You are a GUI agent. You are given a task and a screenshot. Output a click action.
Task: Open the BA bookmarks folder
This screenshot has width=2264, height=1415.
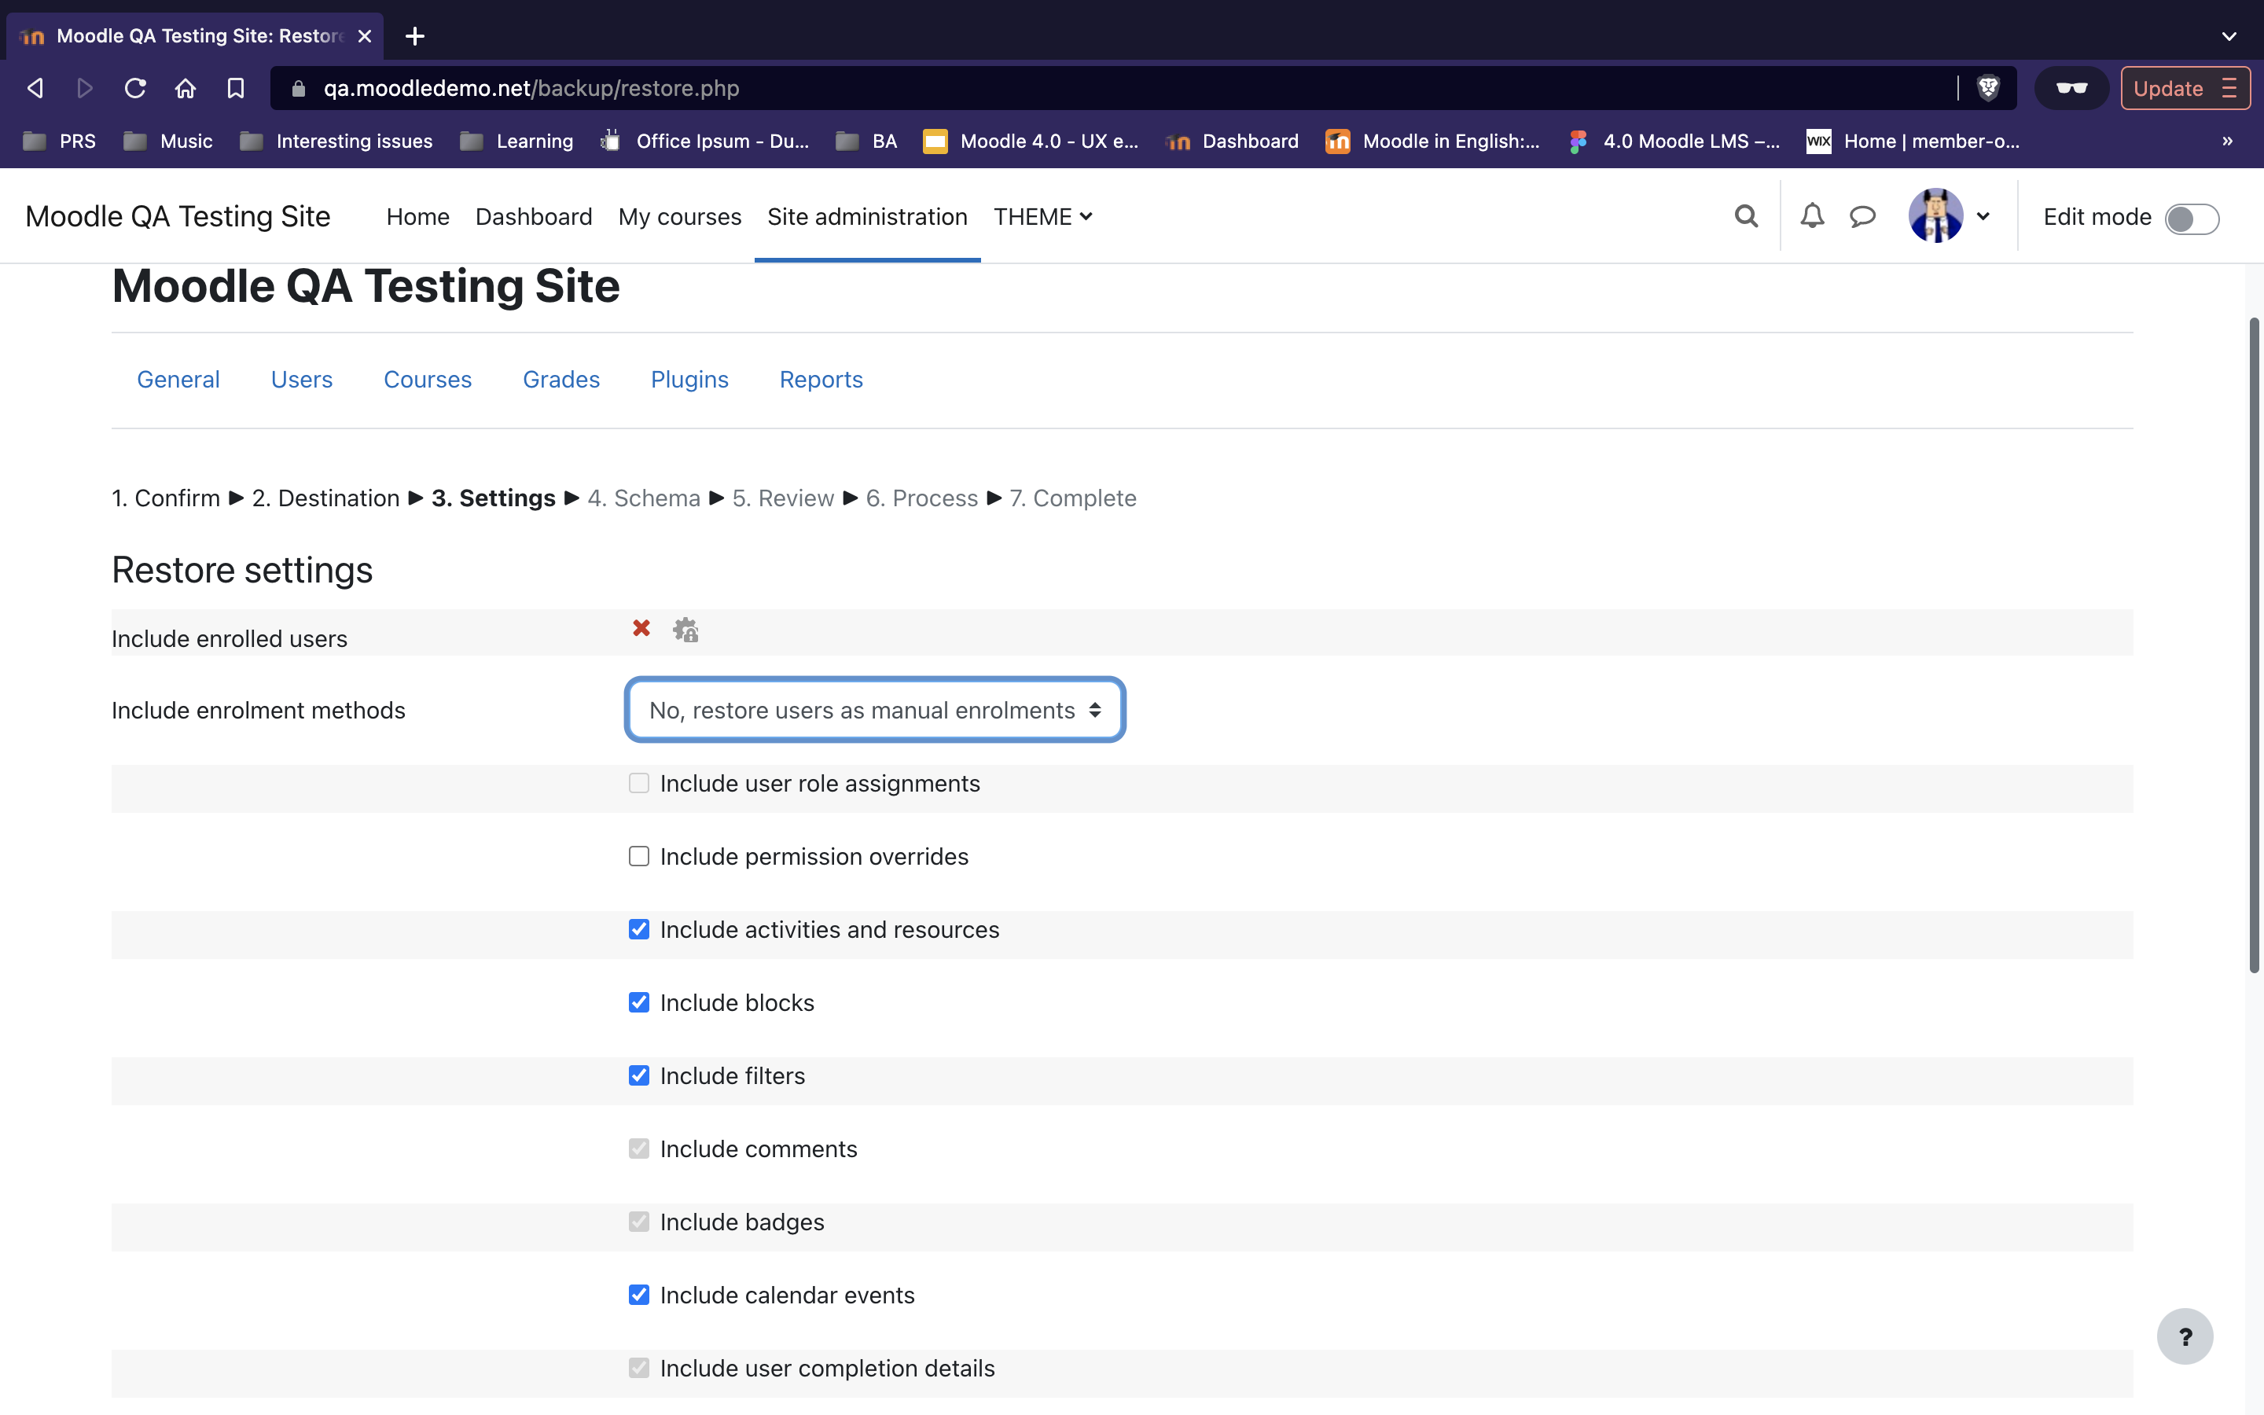pyautogui.click(x=867, y=141)
